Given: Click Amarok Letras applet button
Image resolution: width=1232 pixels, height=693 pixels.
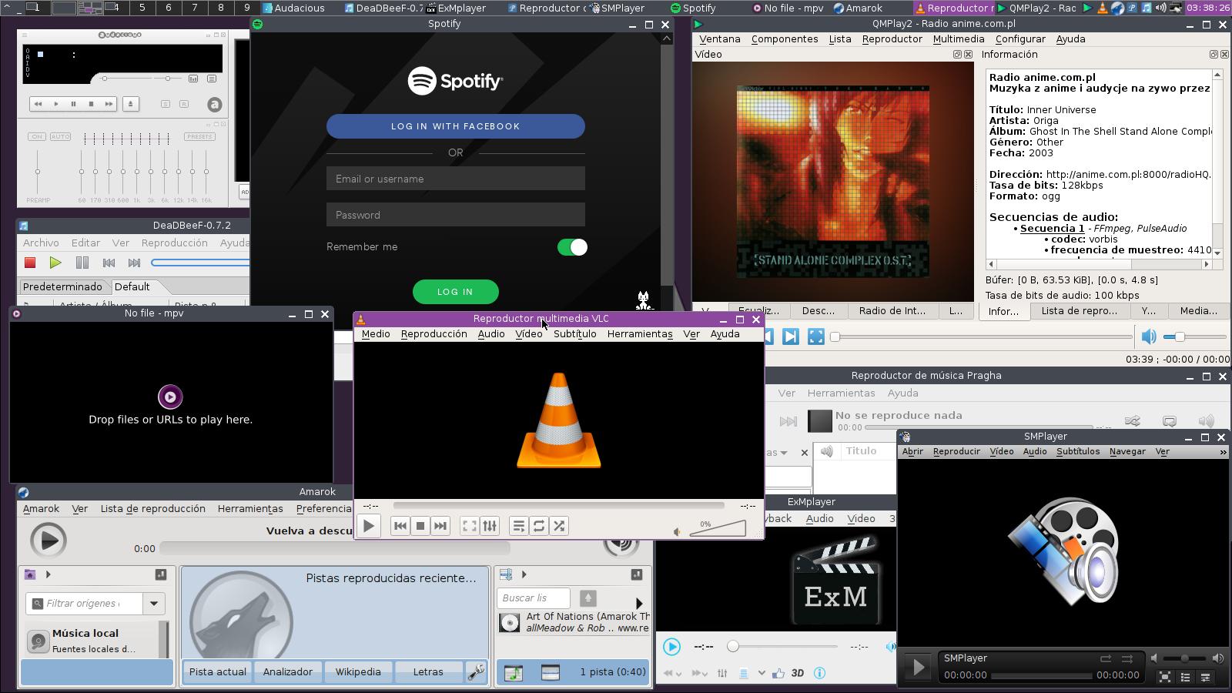Looking at the screenshot, I should [428, 671].
